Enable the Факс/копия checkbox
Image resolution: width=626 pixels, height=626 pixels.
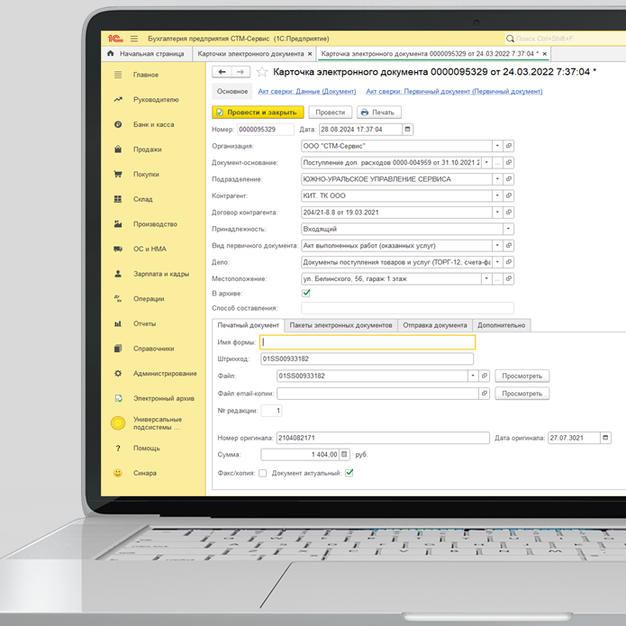click(x=263, y=473)
